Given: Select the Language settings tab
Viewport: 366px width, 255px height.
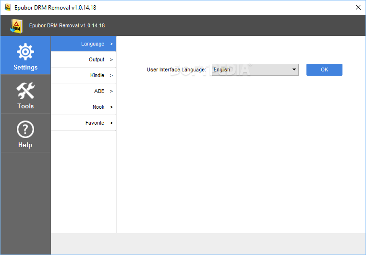Looking at the screenshot, I should [x=83, y=44].
